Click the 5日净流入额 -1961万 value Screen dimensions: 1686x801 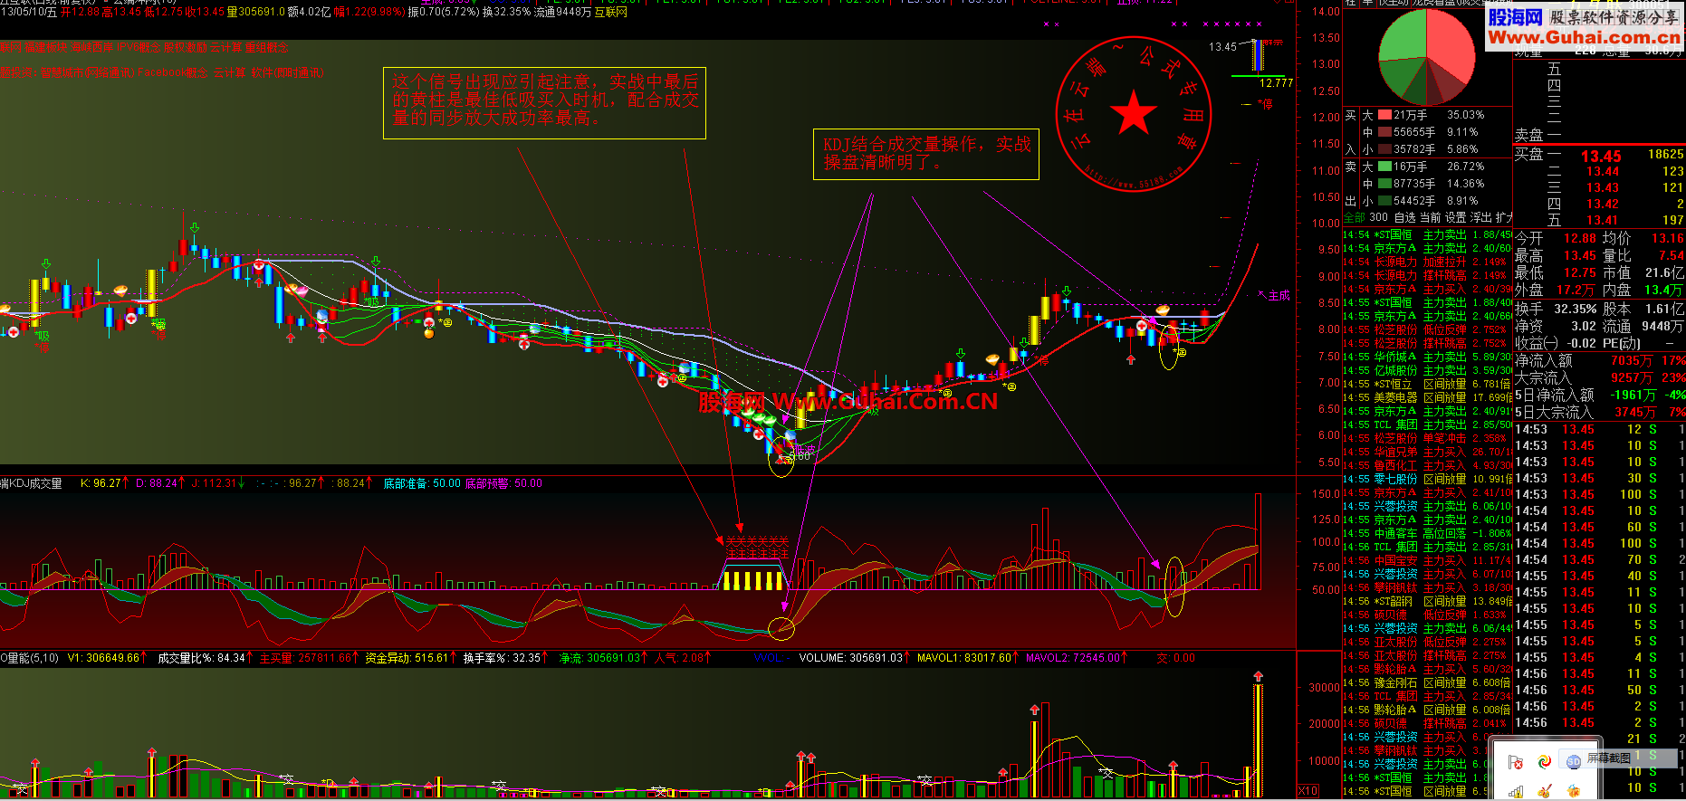tap(1633, 395)
